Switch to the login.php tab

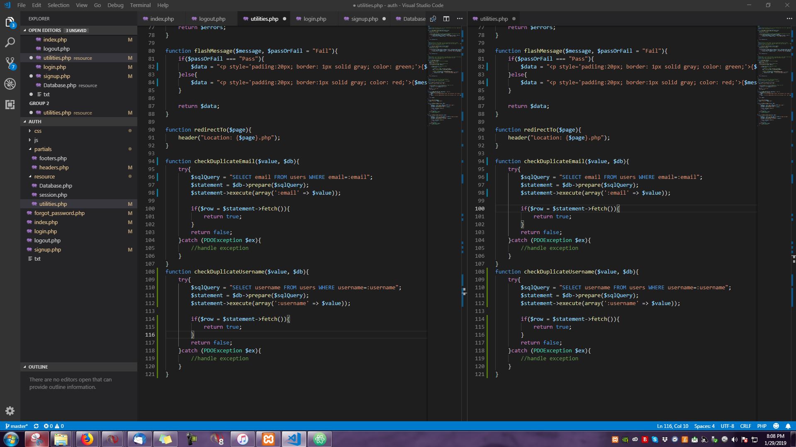click(x=314, y=19)
